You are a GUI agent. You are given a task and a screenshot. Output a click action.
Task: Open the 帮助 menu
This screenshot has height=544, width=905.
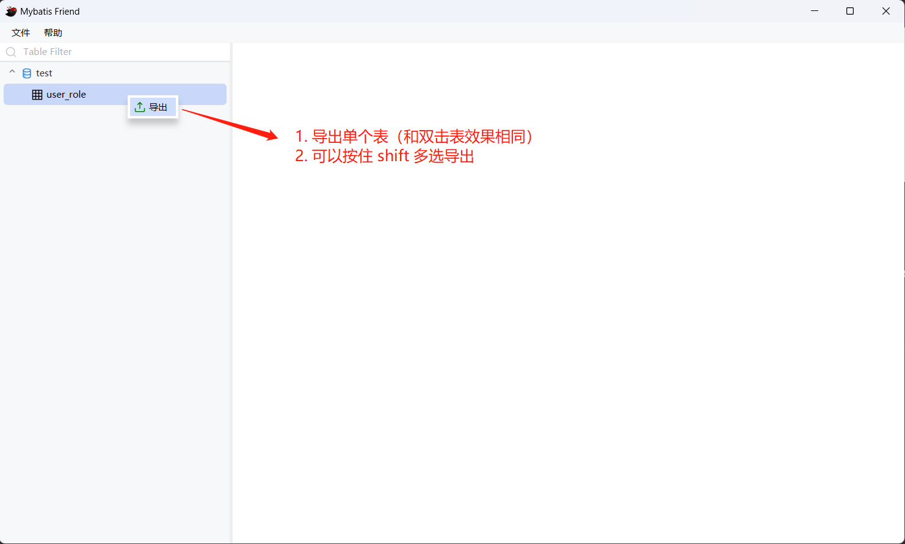point(53,33)
